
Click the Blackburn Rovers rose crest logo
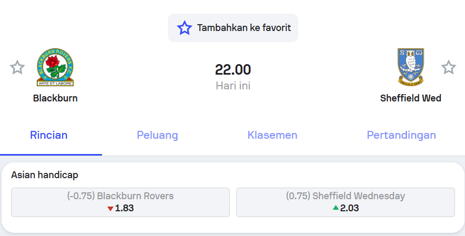[55, 67]
